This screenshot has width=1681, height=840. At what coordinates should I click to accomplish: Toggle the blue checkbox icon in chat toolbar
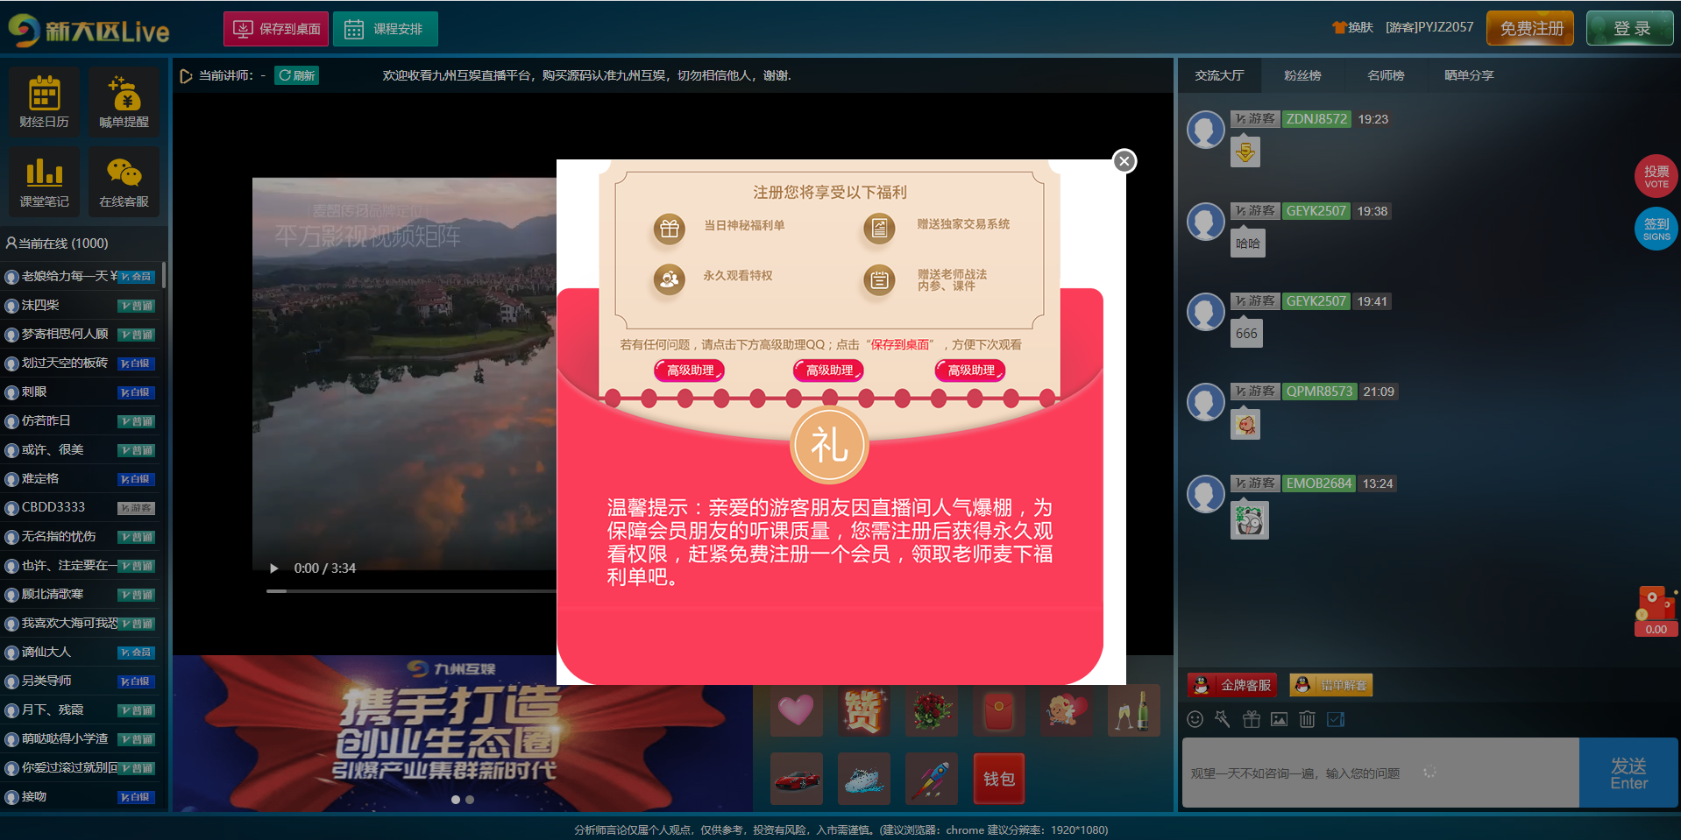1336,719
